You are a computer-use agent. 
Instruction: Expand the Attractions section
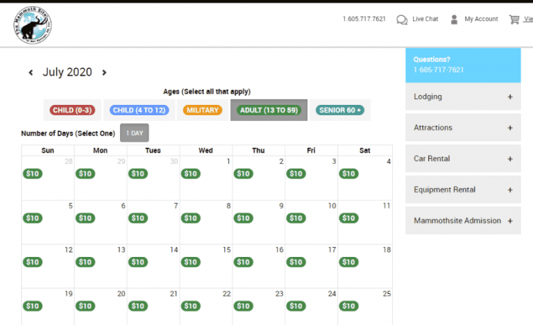pos(463,128)
